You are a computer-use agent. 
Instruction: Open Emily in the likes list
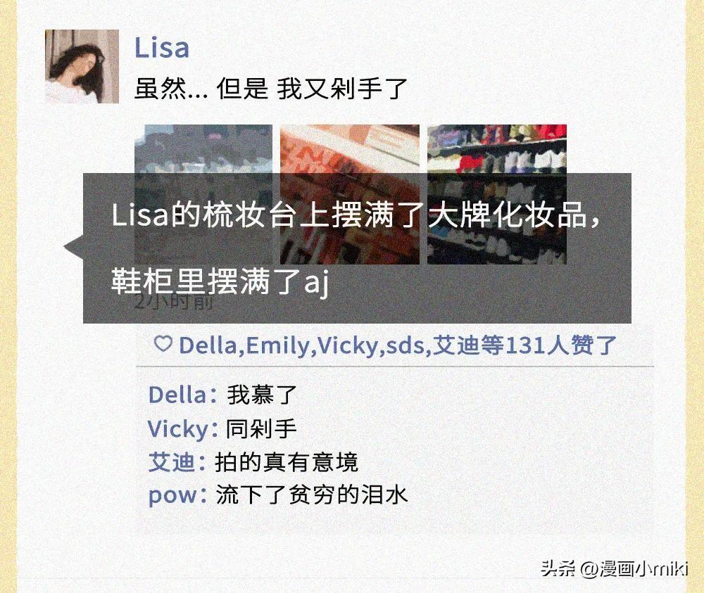point(278,345)
